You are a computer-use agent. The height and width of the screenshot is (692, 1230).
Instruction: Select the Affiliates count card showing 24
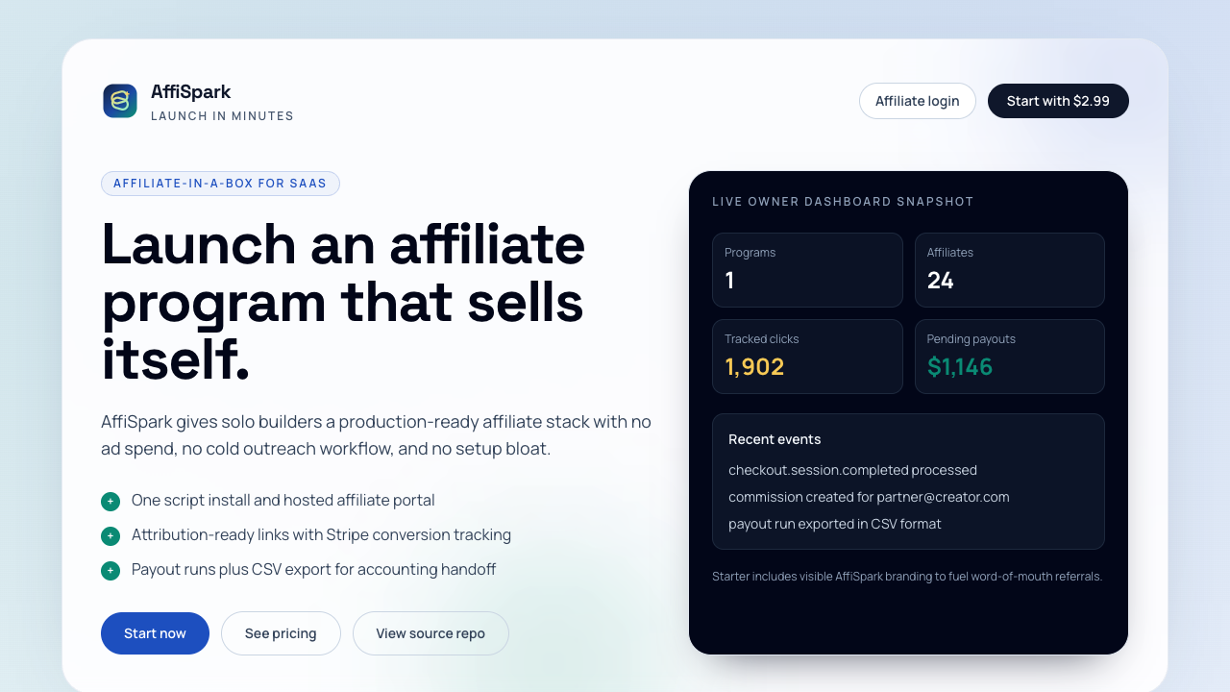(x=1010, y=269)
